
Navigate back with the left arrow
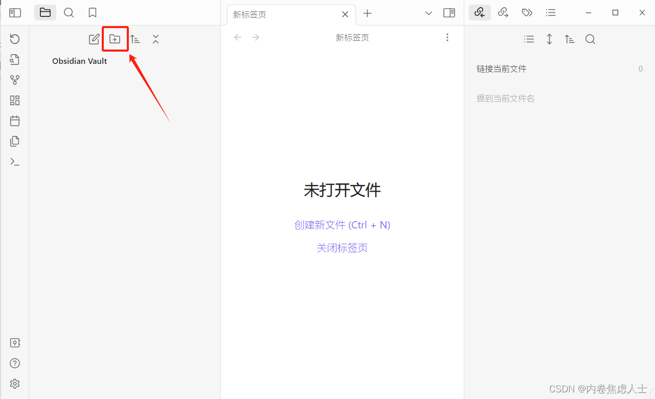[x=237, y=37]
